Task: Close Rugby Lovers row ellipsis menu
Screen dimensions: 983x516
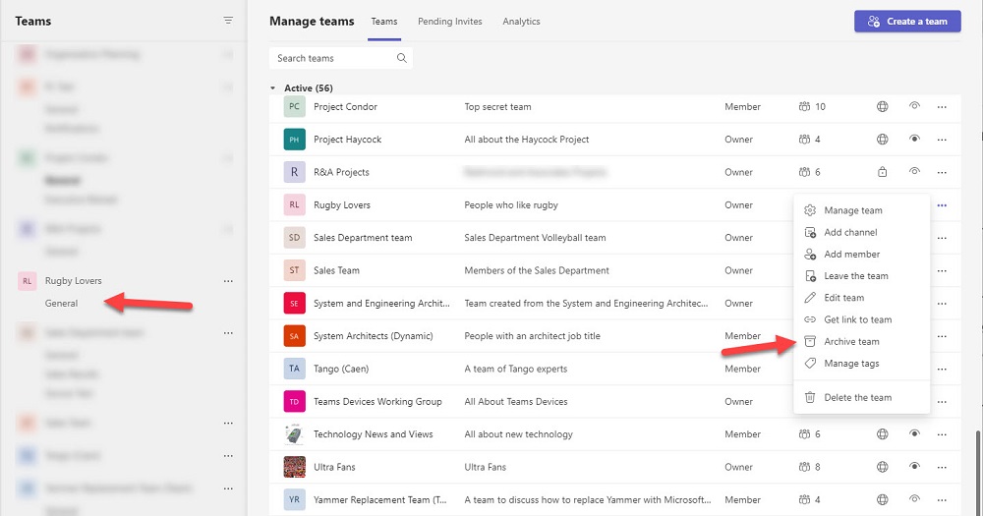Action: coord(942,205)
